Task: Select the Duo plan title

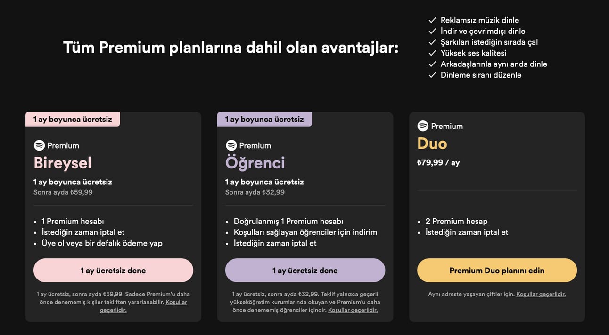Action: coord(432,144)
